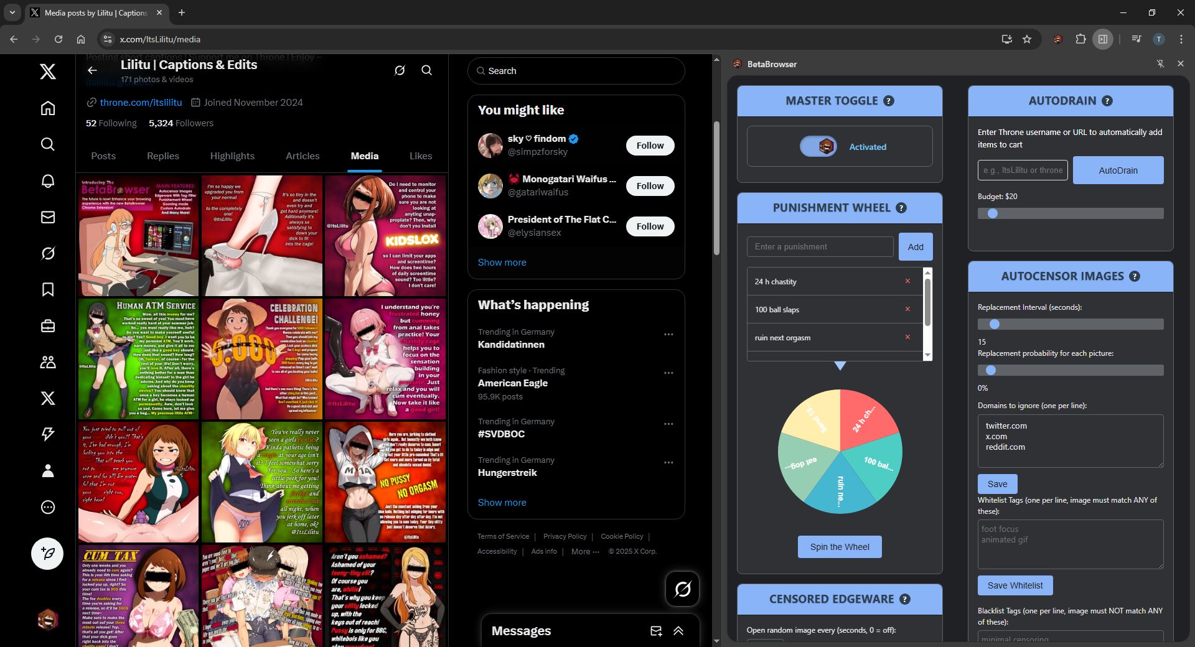Click the BetaBrowser extension toolbar icon

coord(1058,39)
